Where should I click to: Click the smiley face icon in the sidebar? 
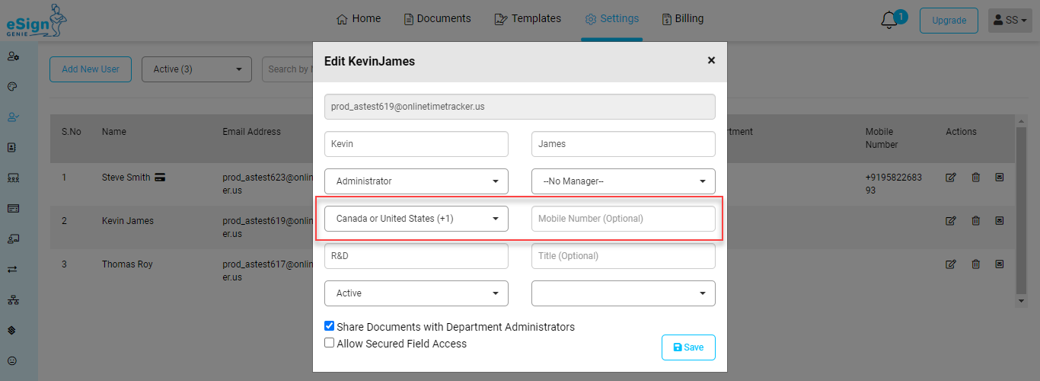coord(12,360)
